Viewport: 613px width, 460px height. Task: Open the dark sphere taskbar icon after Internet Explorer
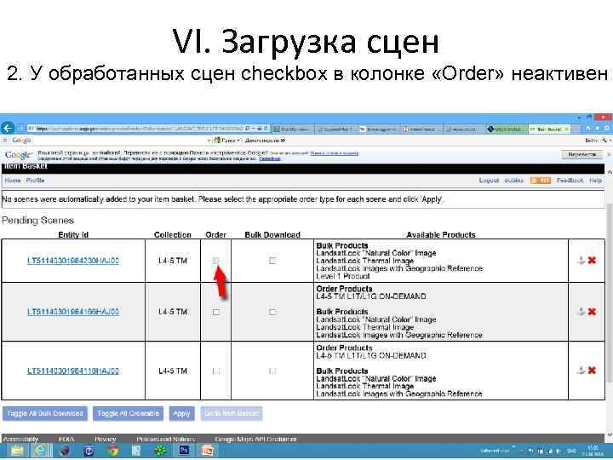(65, 451)
